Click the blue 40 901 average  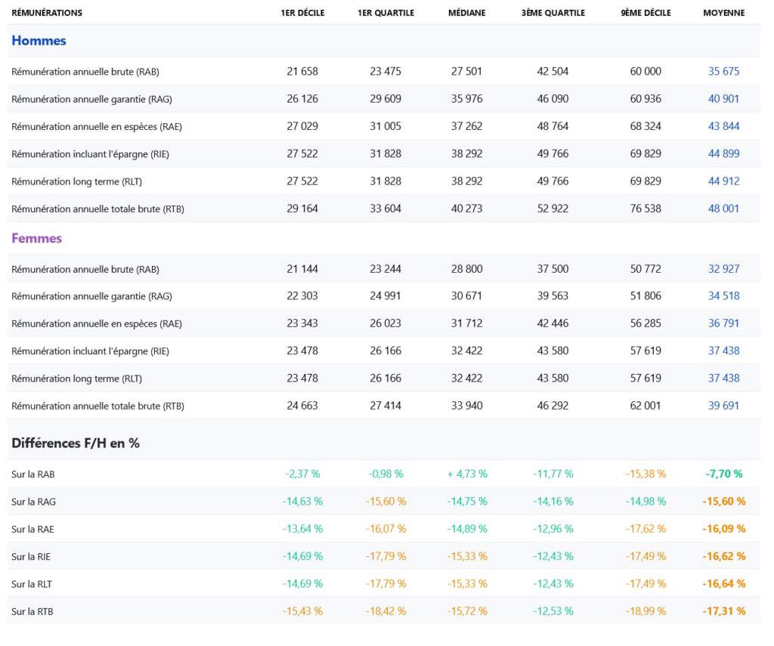click(723, 99)
